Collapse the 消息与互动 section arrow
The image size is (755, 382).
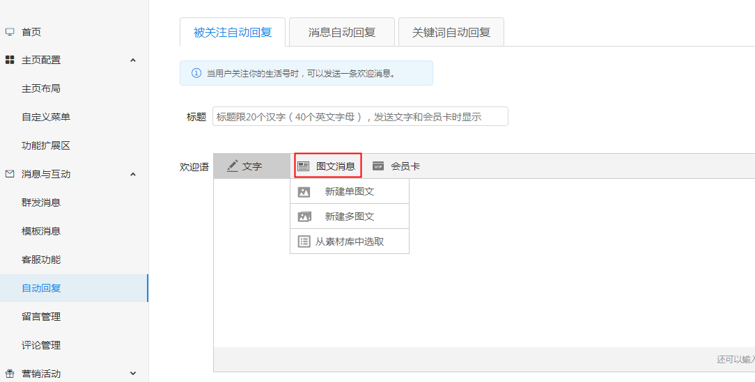click(133, 174)
